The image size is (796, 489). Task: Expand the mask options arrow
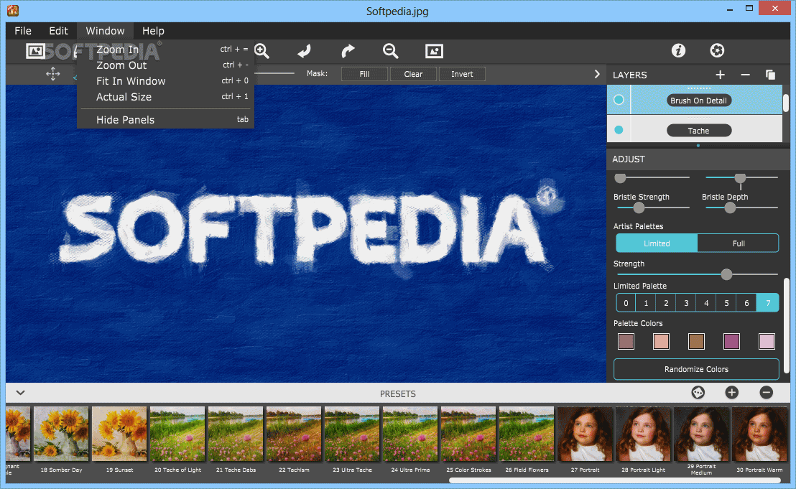tap(597, 74)
